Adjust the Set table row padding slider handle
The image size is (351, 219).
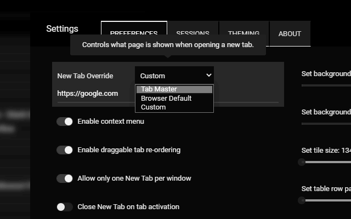[302, 200]
